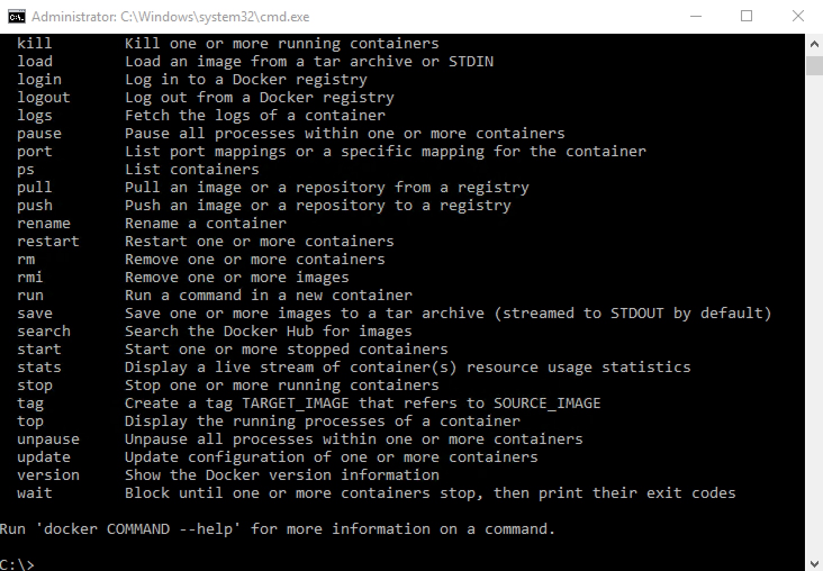
Task: Click the 'restart' command name
Action: pos(48,241)
